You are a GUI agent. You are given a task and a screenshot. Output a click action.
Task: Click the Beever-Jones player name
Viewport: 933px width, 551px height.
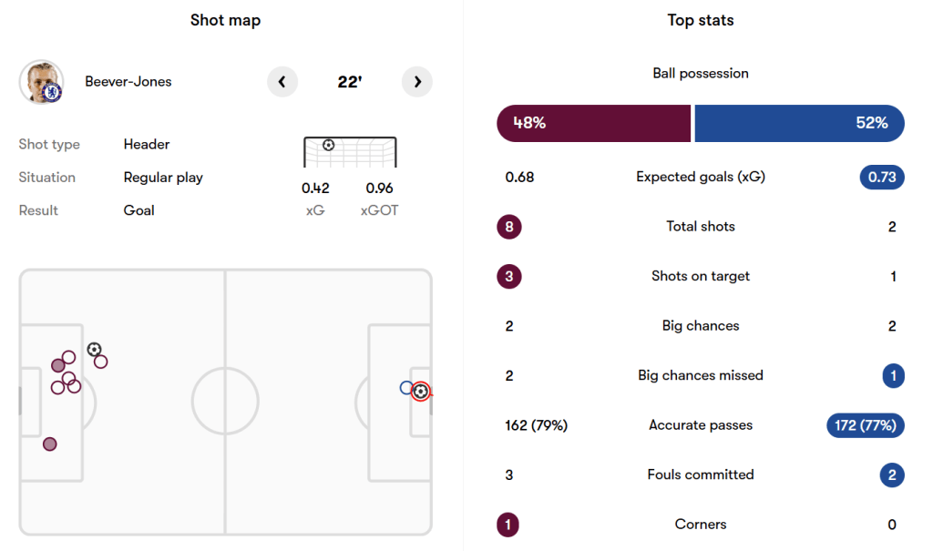pyautogui.click(x=128, y=82)
